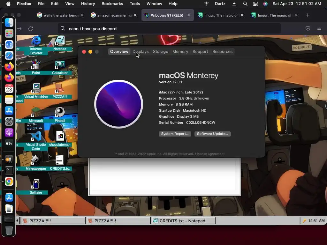The height and width of the screenshot is (245, 327).
Task: Open Internet Explorer desktop shortcut
Action: (36, 45)
